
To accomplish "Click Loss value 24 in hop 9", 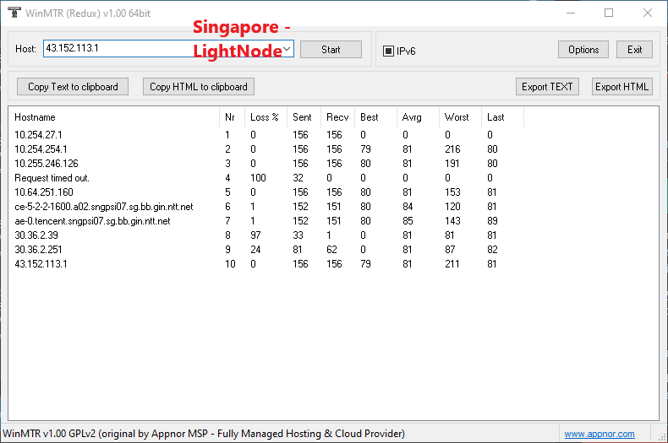I will (255, 250).
